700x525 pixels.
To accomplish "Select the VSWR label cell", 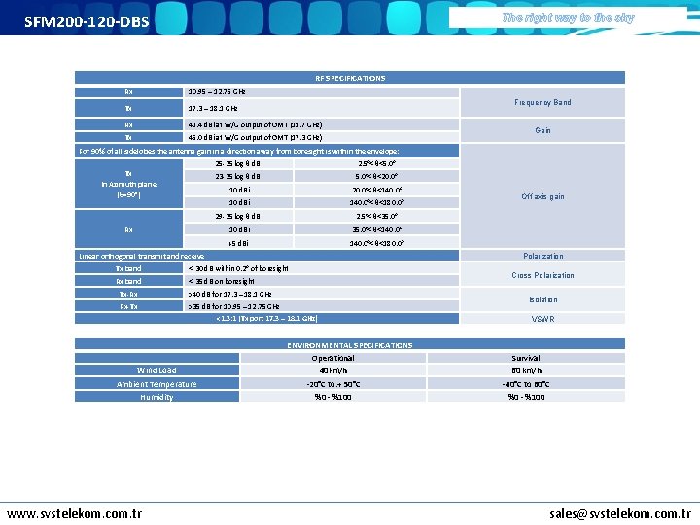I will click(x=542, y=319).
